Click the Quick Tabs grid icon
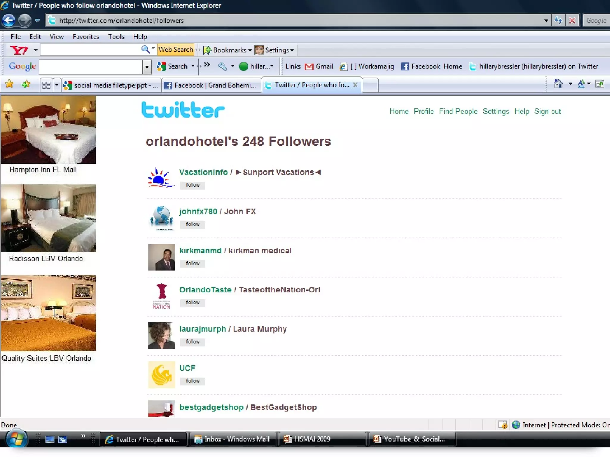610x457 pixels. (x=46, y=85)
